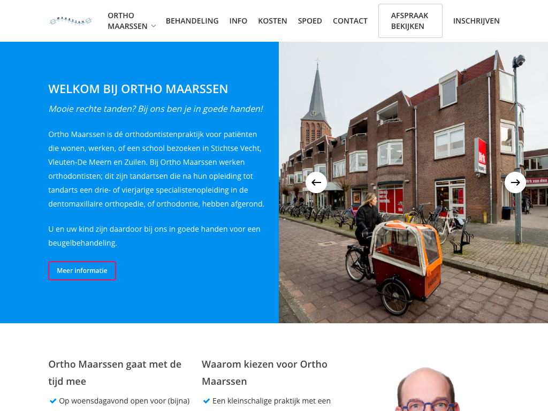Image resolution: width=548 pixels, height=411 pixels.
Task: Select KOSTEN in the navigation
Action: tap(272, 21)
